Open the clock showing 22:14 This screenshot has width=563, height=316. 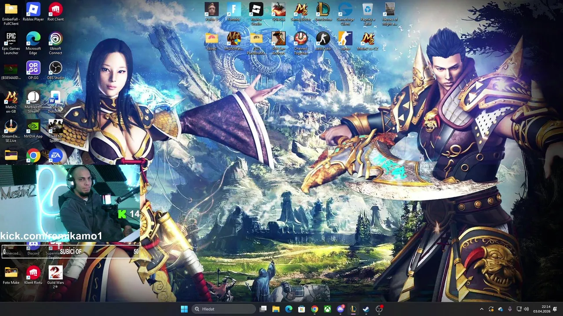(x=541, y=309)
